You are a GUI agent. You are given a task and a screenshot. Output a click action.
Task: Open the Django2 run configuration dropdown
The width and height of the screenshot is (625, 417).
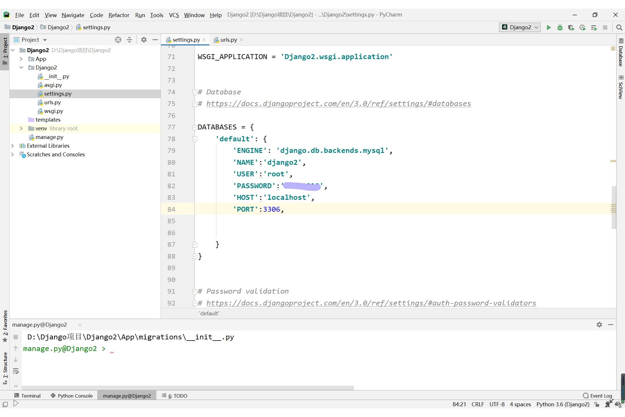tap(519, 27)
